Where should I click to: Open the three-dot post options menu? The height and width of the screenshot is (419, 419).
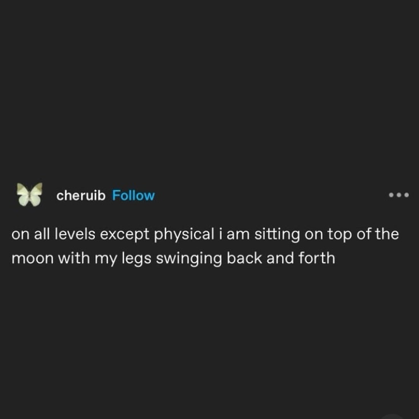(x=398, y=195)
